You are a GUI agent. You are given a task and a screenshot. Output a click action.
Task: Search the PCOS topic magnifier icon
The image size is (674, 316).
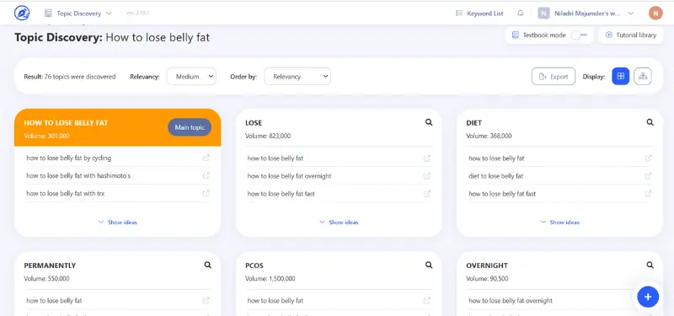[x=429, y=265]
